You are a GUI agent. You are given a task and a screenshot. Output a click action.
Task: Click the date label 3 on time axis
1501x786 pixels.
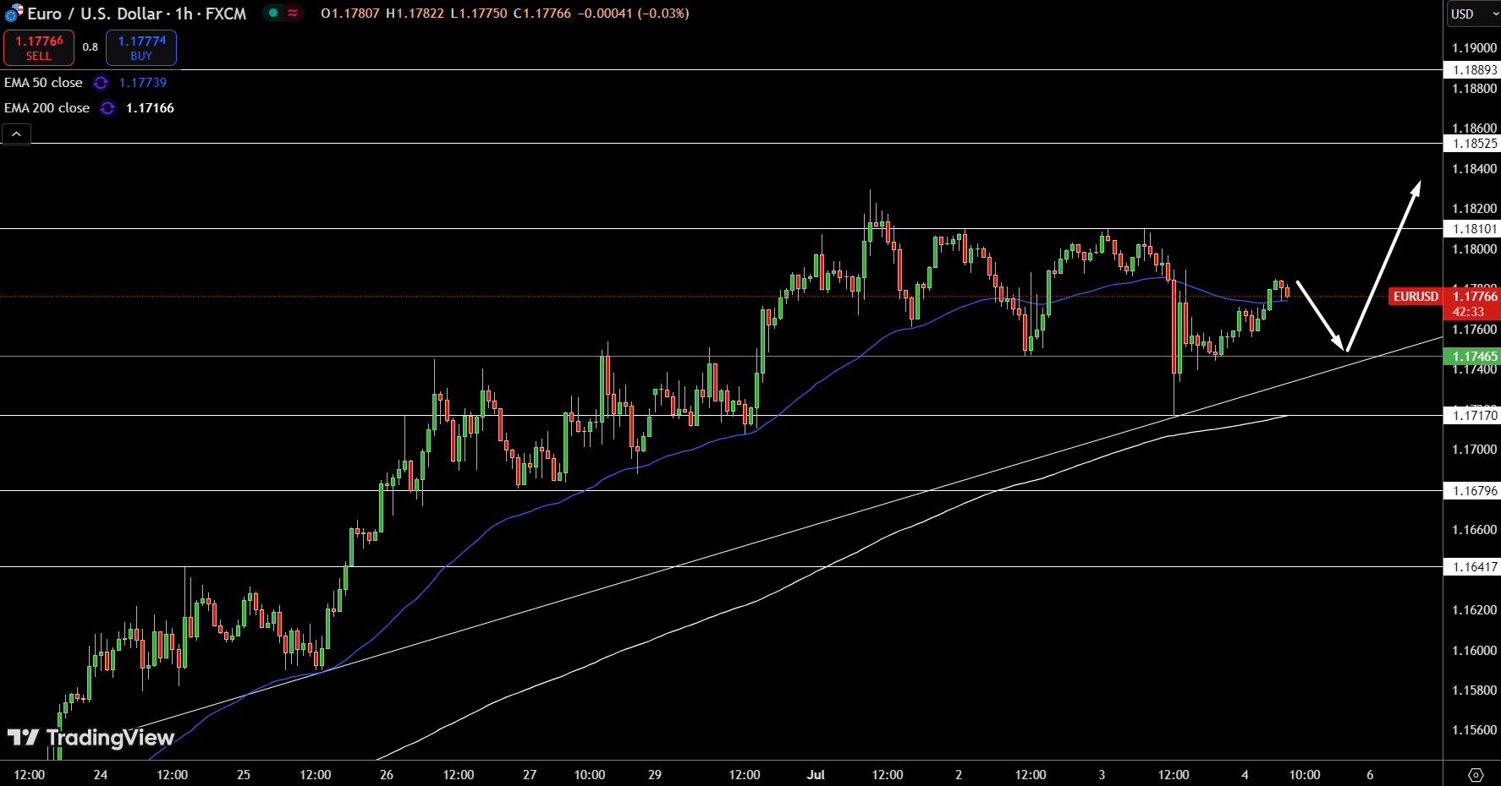pos(1102,775)
